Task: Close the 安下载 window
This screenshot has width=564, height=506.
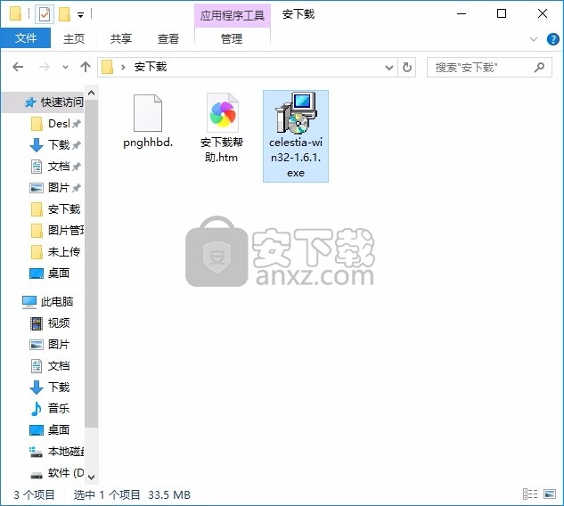Action: 543,14
